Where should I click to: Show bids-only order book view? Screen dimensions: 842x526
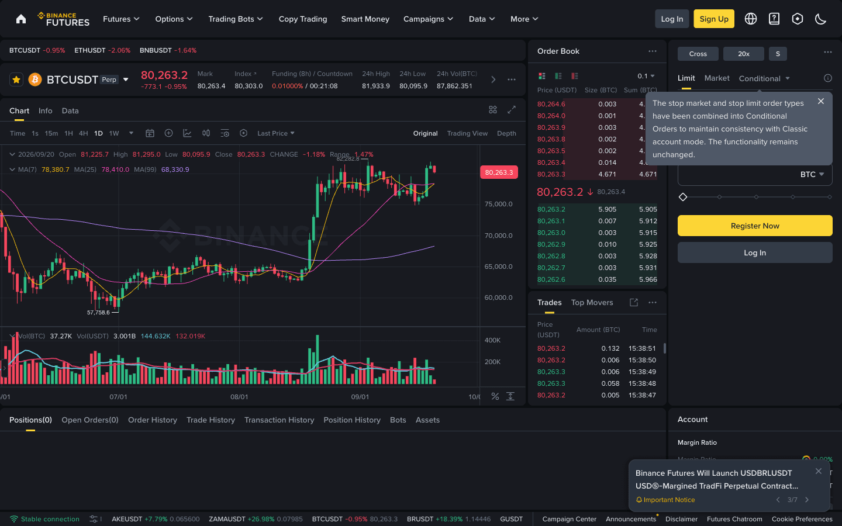tap(558, 76)
